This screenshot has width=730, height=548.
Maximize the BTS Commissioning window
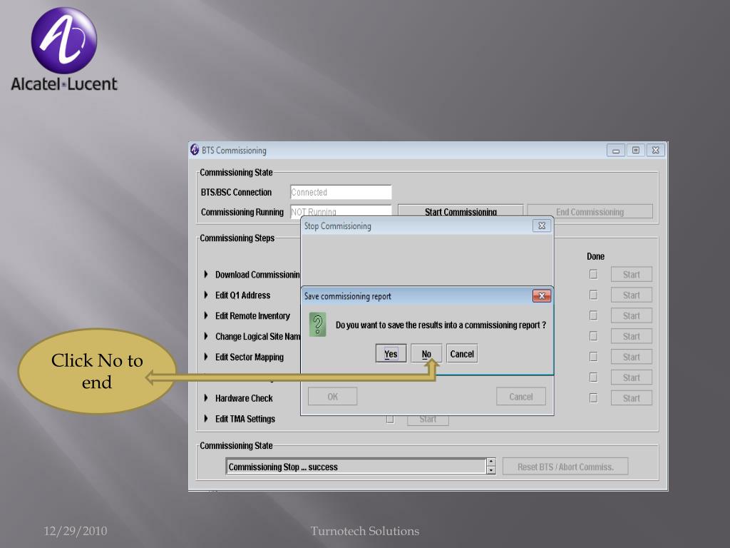pyautogui.click(x=635, y=150)
